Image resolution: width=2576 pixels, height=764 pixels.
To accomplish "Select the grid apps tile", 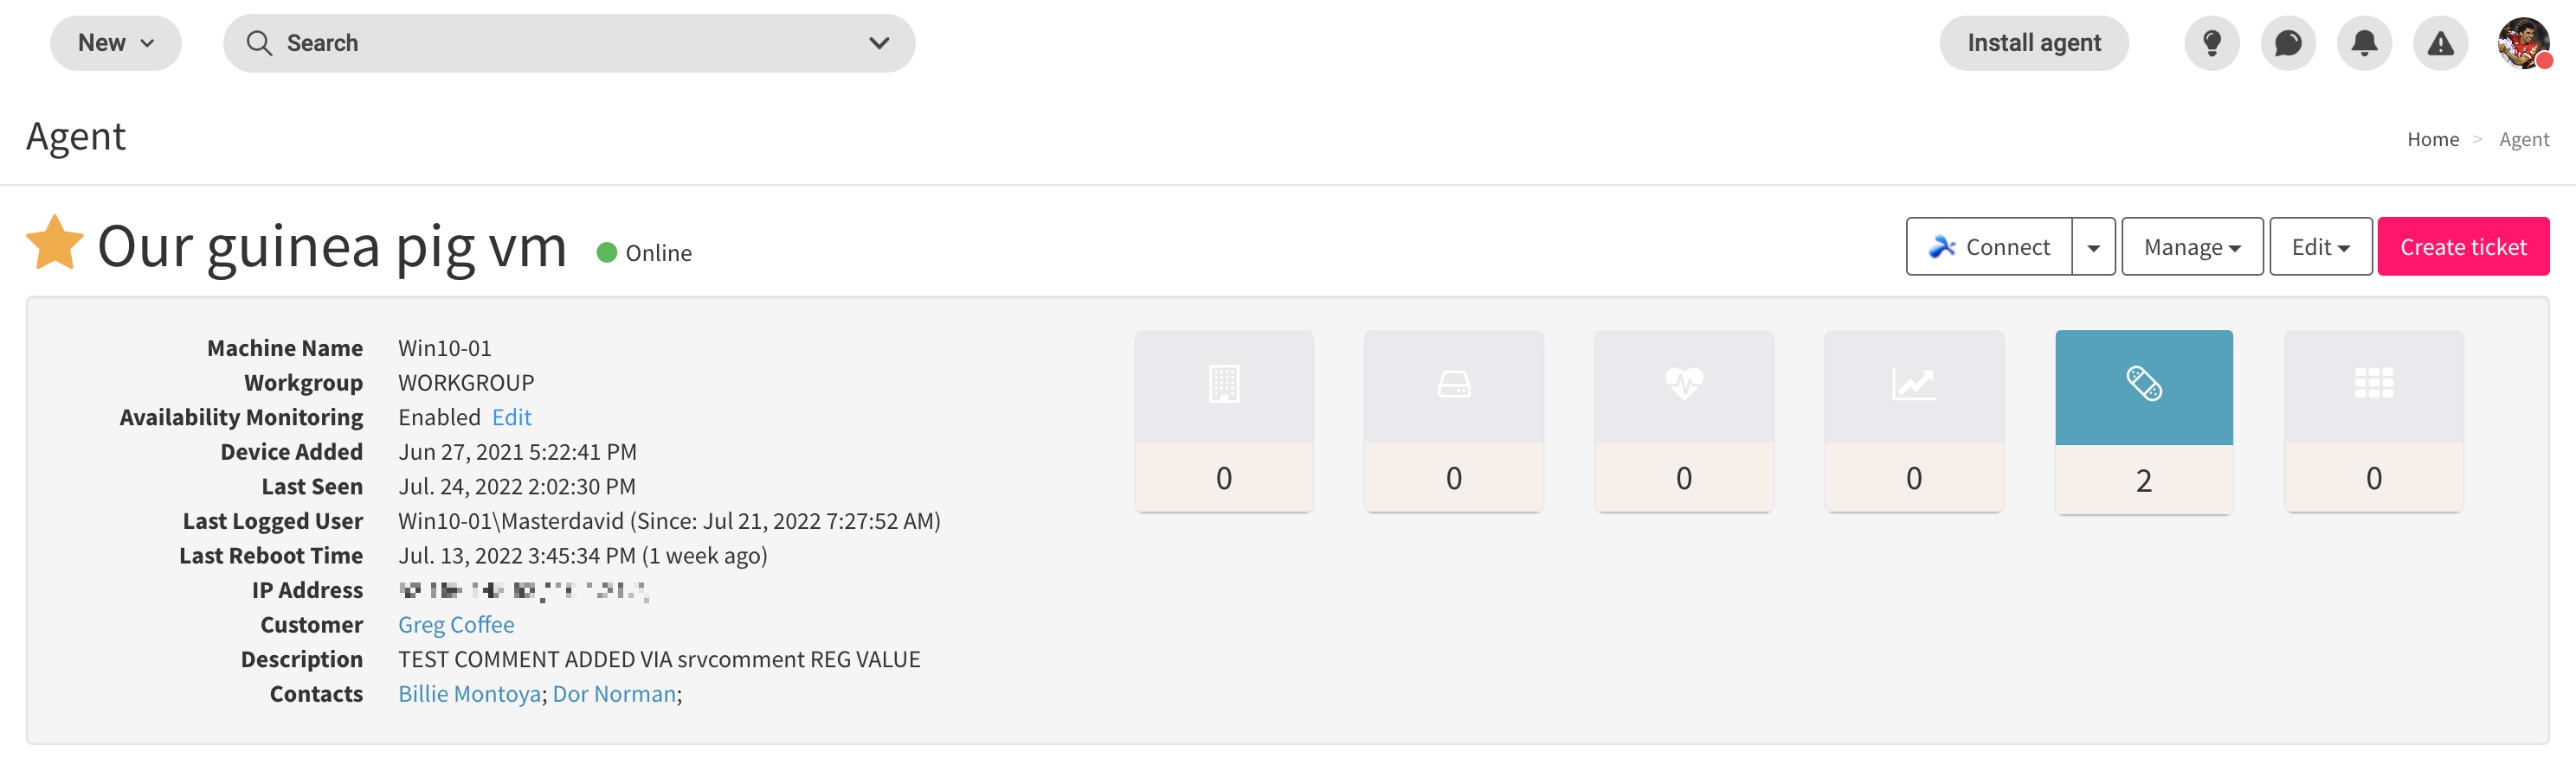I will [2374, 422].
